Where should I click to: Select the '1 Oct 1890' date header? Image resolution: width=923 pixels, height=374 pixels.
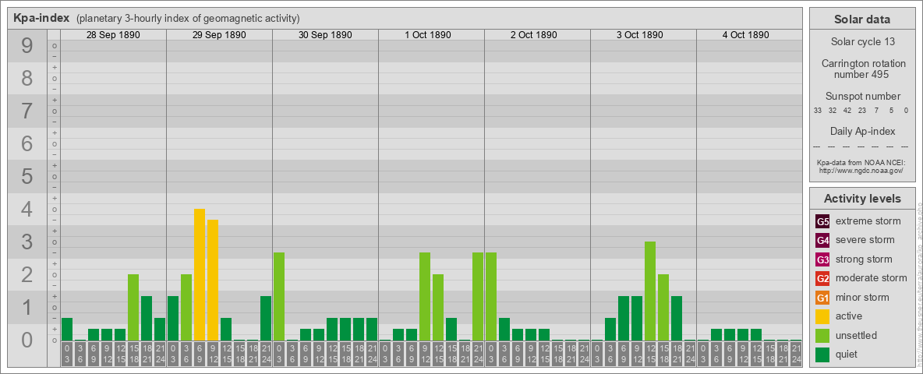coord(428,35)
